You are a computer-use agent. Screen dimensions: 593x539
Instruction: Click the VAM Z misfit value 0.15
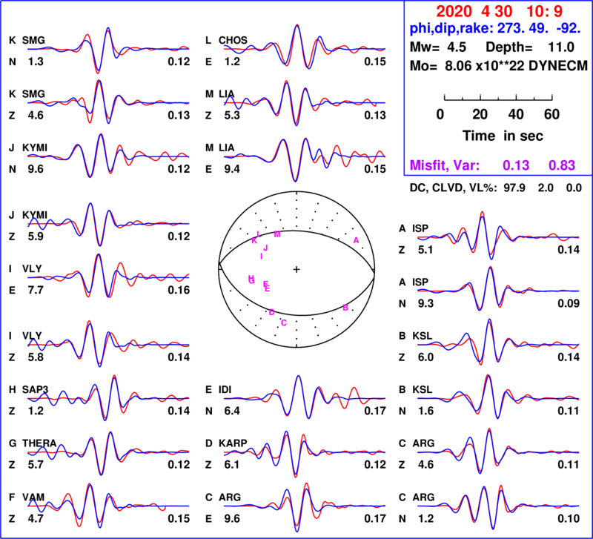179,518
